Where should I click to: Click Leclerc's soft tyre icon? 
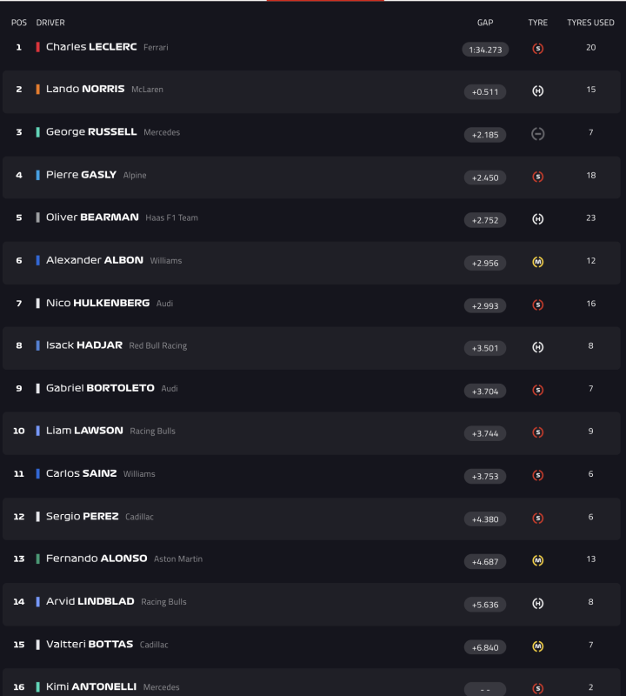[x=537, y=49]
